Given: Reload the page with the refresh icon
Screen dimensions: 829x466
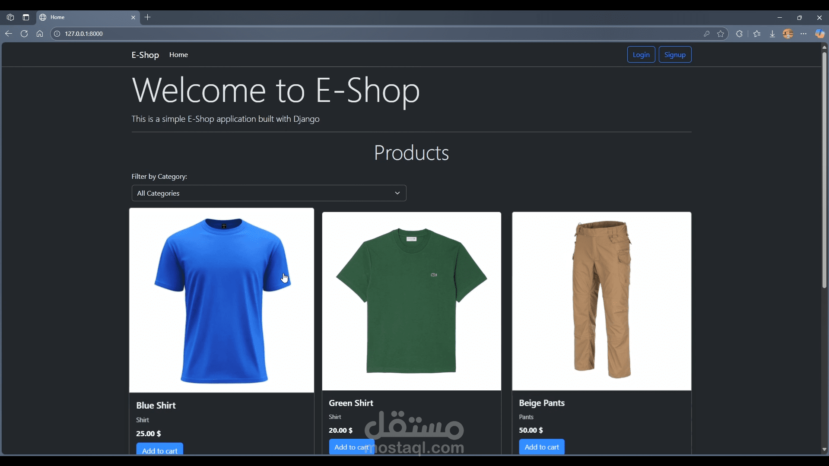Looking at the screenshot, I should pyautogui.click(x=24, y=34).
